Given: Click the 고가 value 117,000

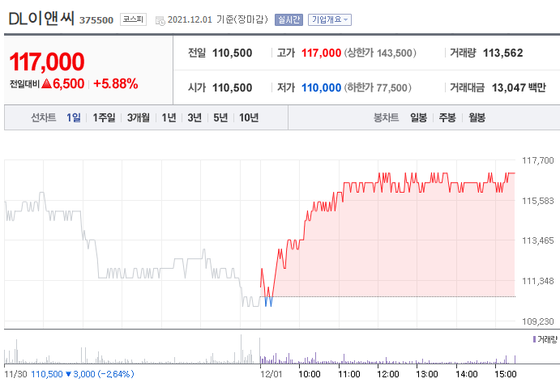Looking at the screenshot, I should [x=321, y=53].
